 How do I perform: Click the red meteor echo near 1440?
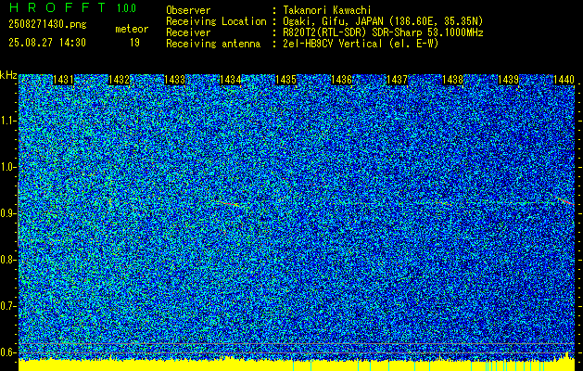click(566, 201)
